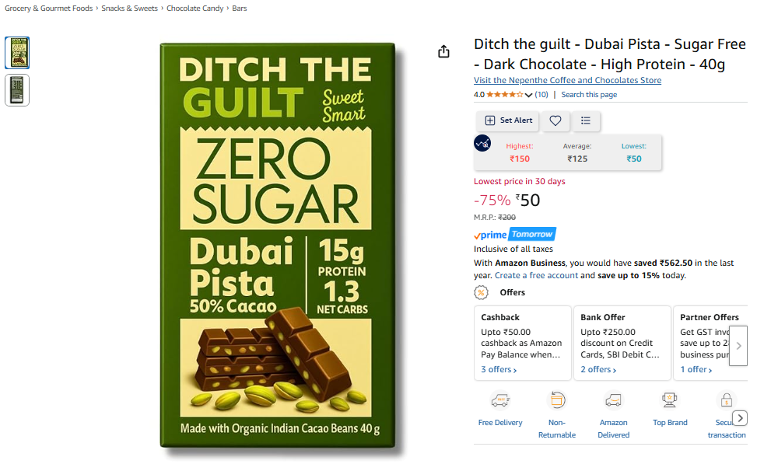Open the 10 ratings count link

(541, 95)
